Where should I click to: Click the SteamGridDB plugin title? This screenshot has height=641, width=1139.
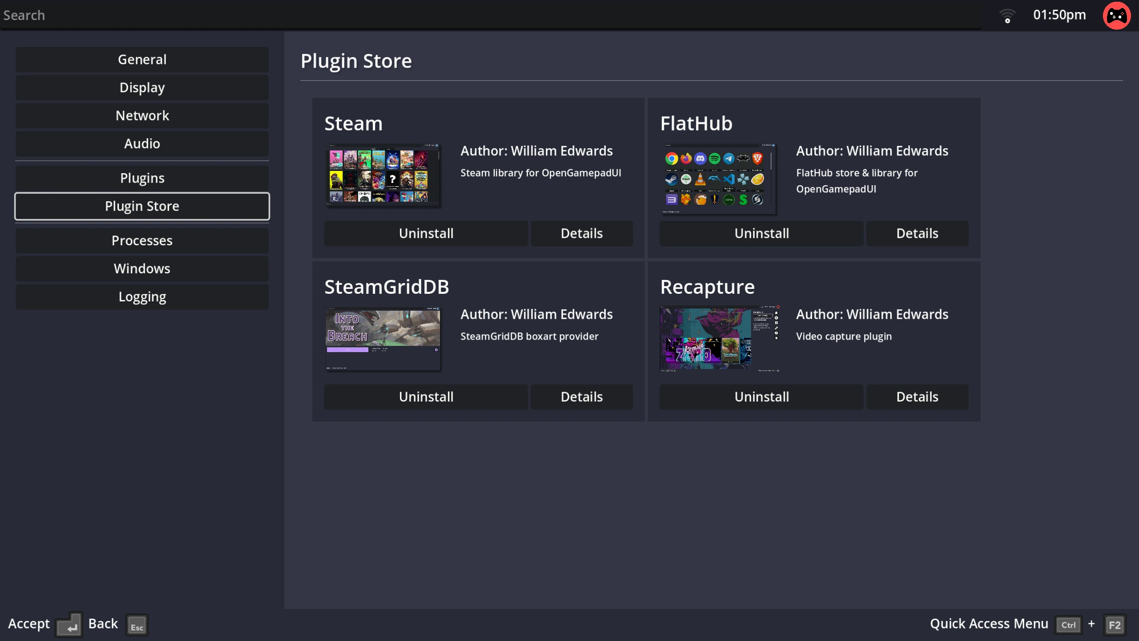387,287
